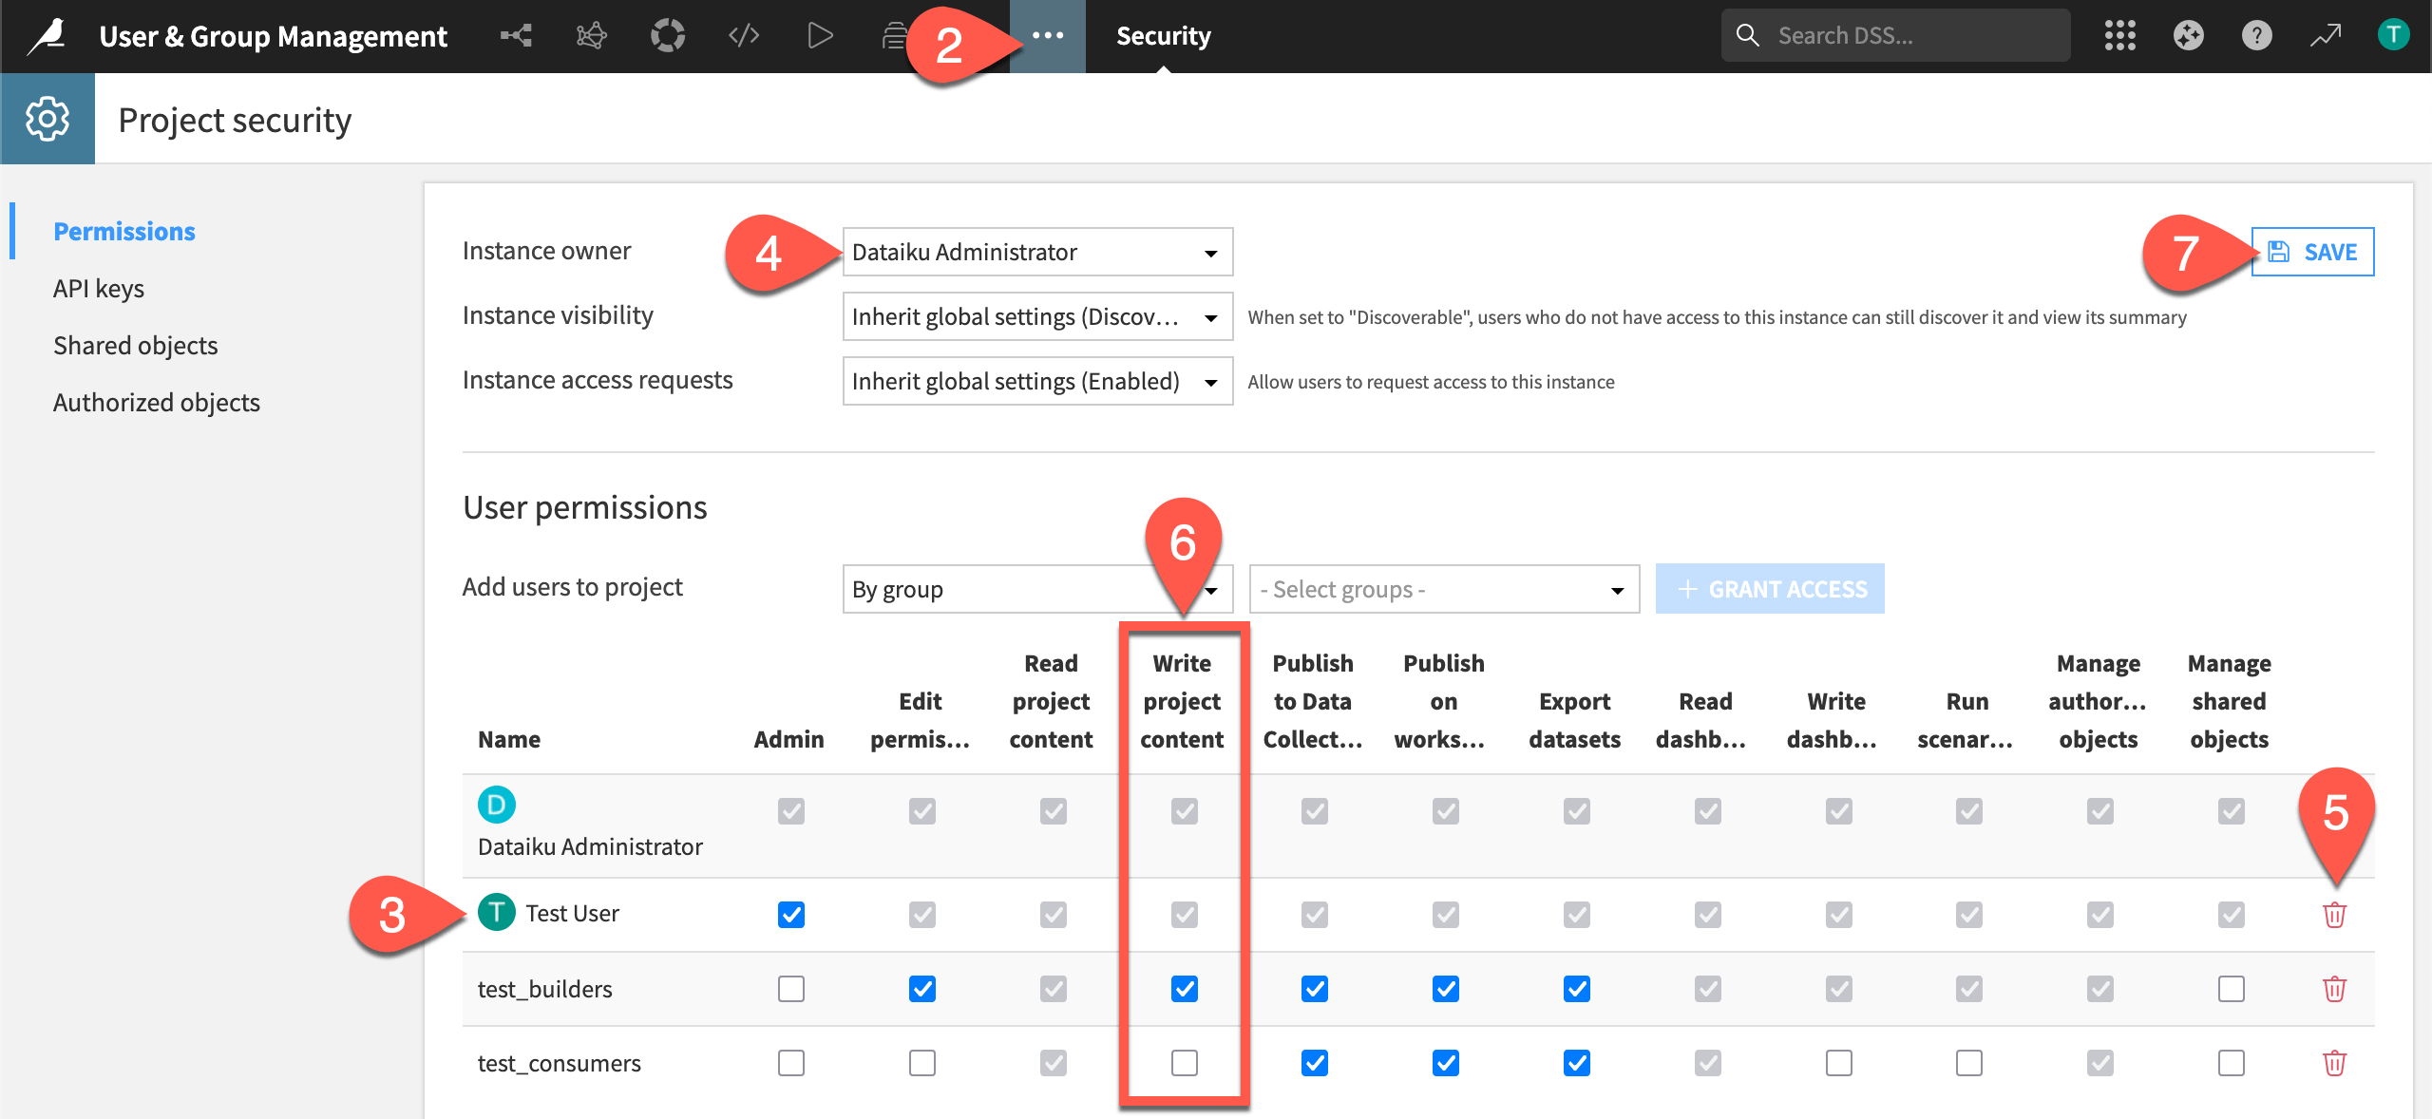Open Shared objects section
The image size is (2432, 1119).
[136, 345]
